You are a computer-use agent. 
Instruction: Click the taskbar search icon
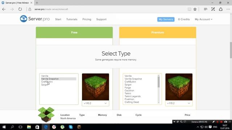12,127
